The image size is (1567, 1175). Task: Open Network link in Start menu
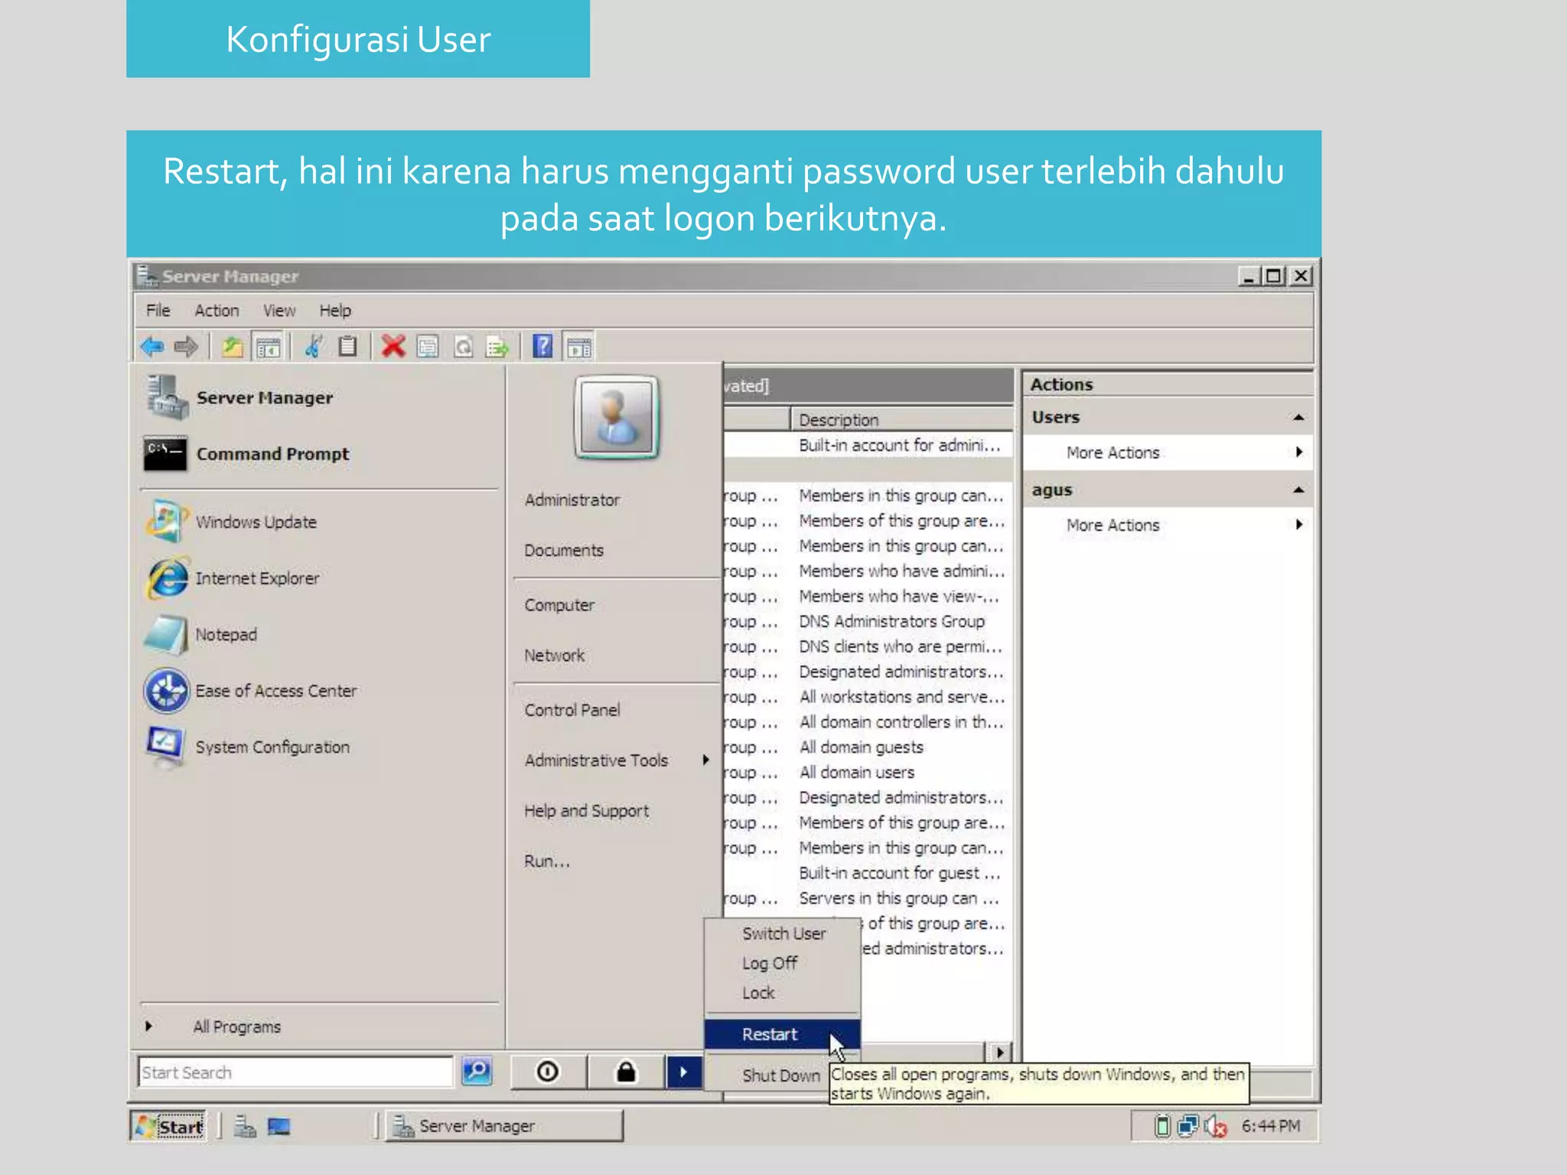point(554,656)
